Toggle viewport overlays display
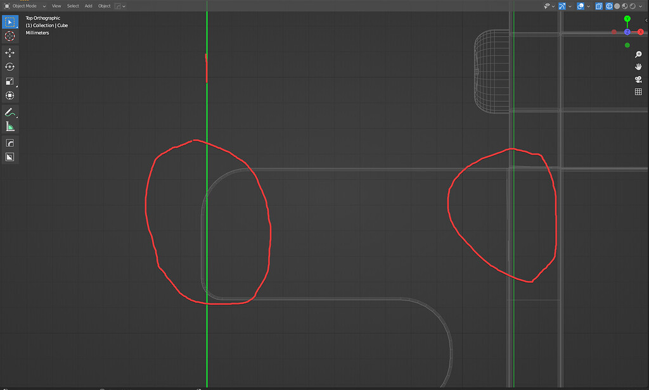 pos(581,6)
